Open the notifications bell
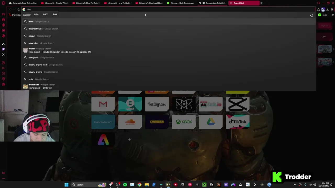The height and width of the screenshot is (188, 335). pos(331,185)
